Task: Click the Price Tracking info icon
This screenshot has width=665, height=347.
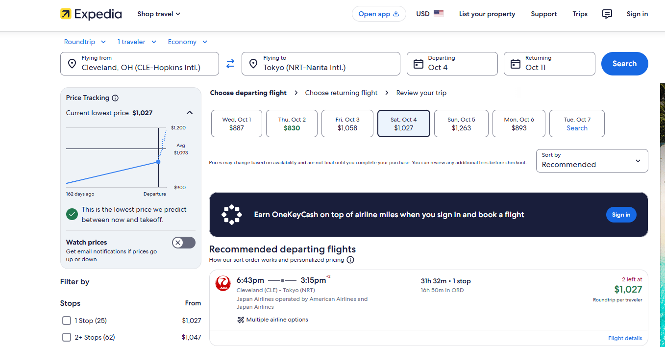Action: pyautogui.click(x=115, y=98)
